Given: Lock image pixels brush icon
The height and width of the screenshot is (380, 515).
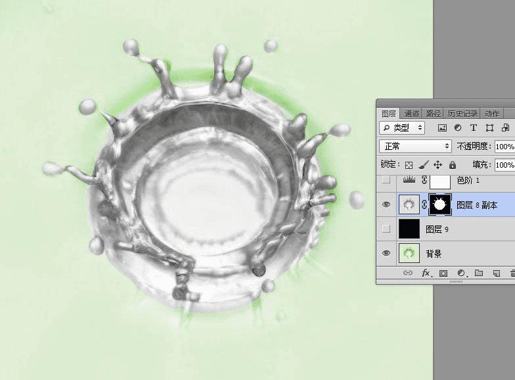Looking at the screenshot, I should pos(424,164).
